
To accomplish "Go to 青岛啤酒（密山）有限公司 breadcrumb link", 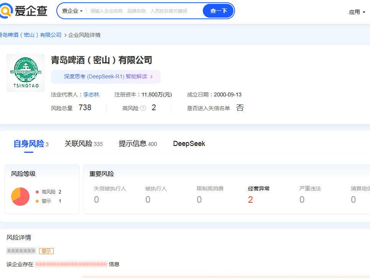I will click(31, 35).
